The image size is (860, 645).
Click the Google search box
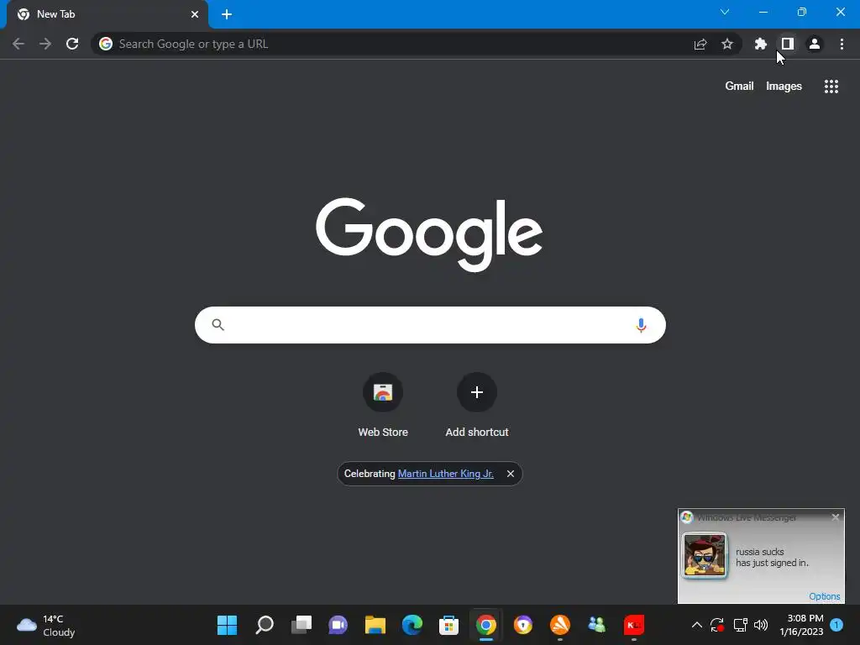tap(430, 325)
